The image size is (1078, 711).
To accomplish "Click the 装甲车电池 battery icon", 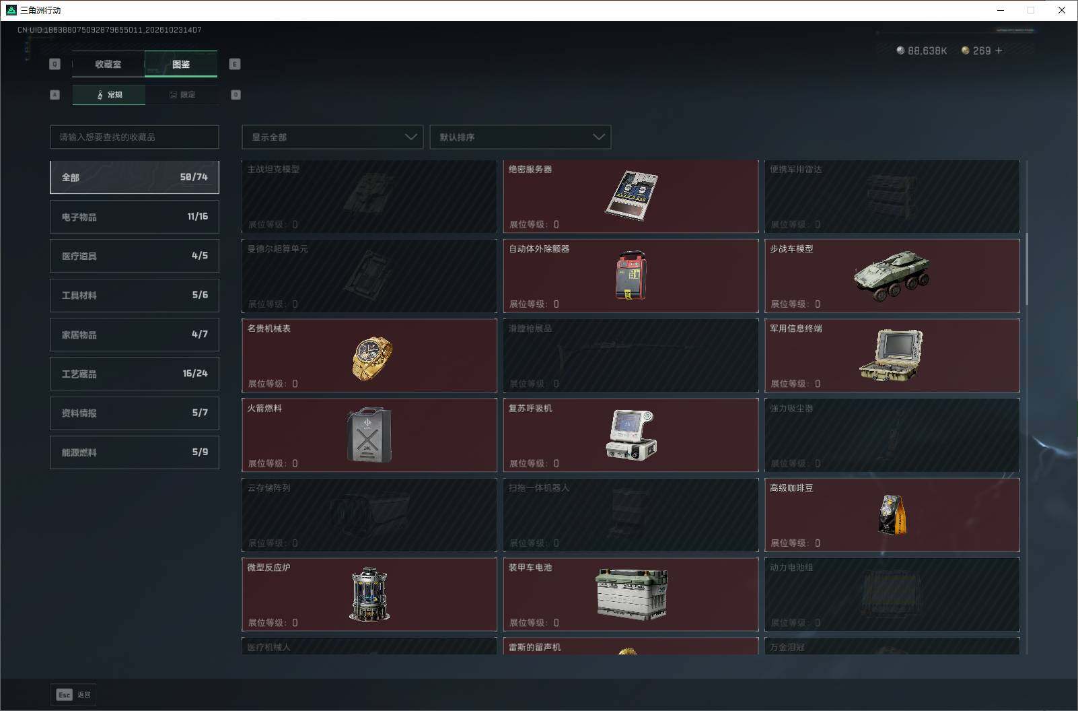I will tap(631, 594).
